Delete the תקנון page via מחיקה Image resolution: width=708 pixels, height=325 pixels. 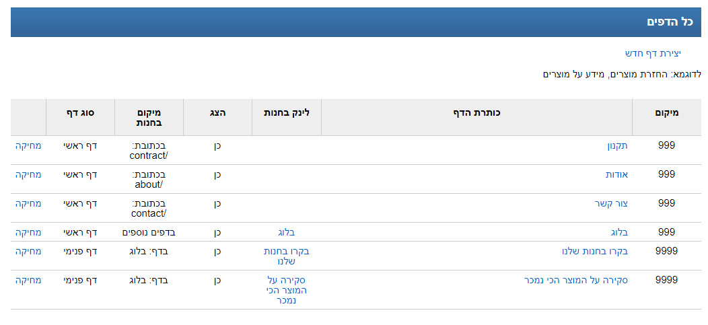click(29, 145)
